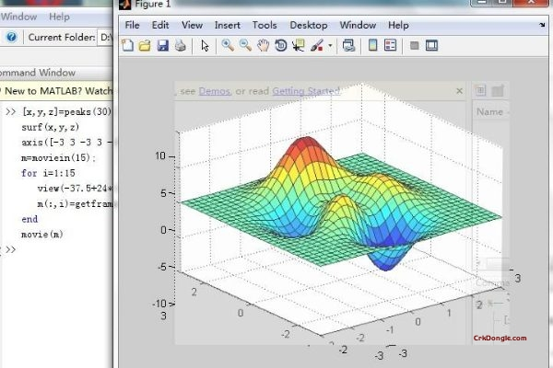Image resolution: width=553 pixels, height=368 pixels.
Task: Toggle the Data Cursor tool
Action: pos(299,45)
